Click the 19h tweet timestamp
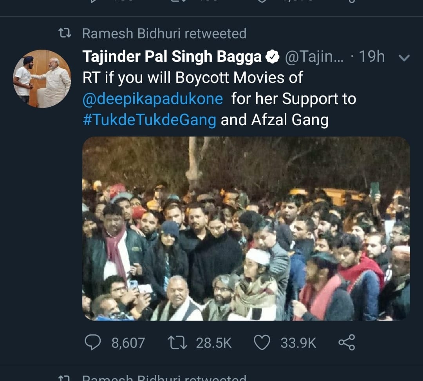Image resolution: width=423 pixels, height=381 pixels. click(x=372, y=58)
